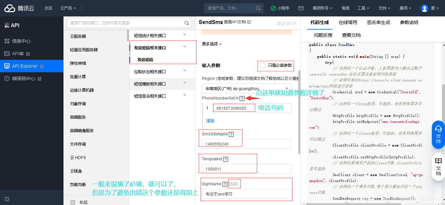Expand the 云产品 dropdown
445x205 pixels.
(68, 8)
